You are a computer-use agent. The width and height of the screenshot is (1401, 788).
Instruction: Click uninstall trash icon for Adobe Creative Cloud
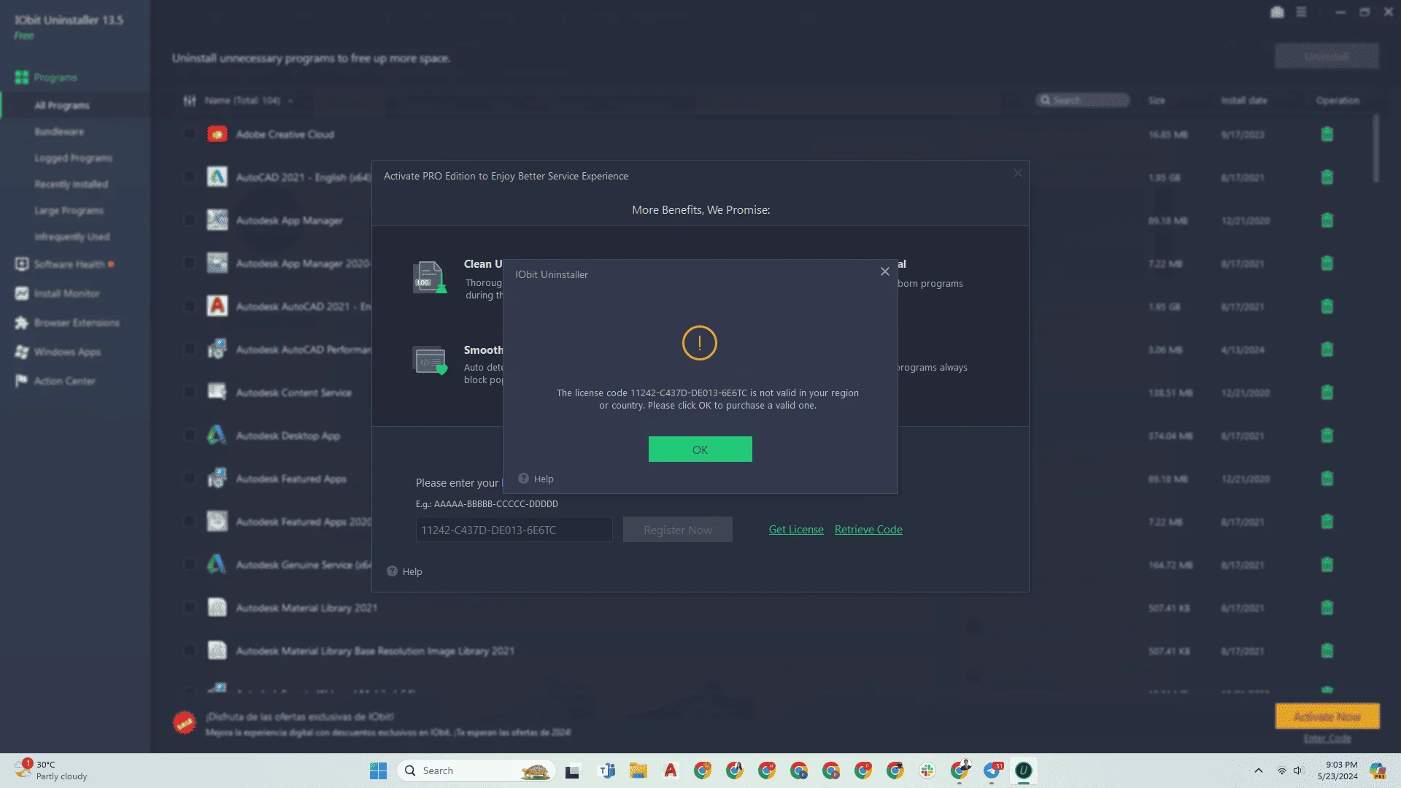pos(1327,134)
